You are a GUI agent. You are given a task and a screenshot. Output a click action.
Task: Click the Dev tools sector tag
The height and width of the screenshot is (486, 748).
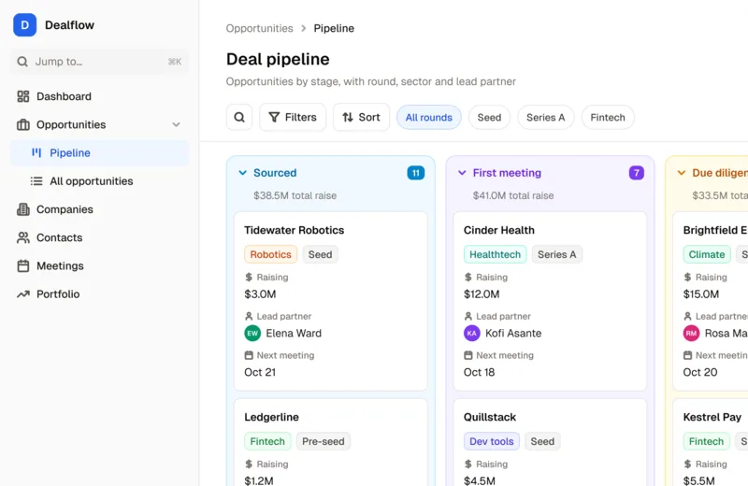click(492, 441)
